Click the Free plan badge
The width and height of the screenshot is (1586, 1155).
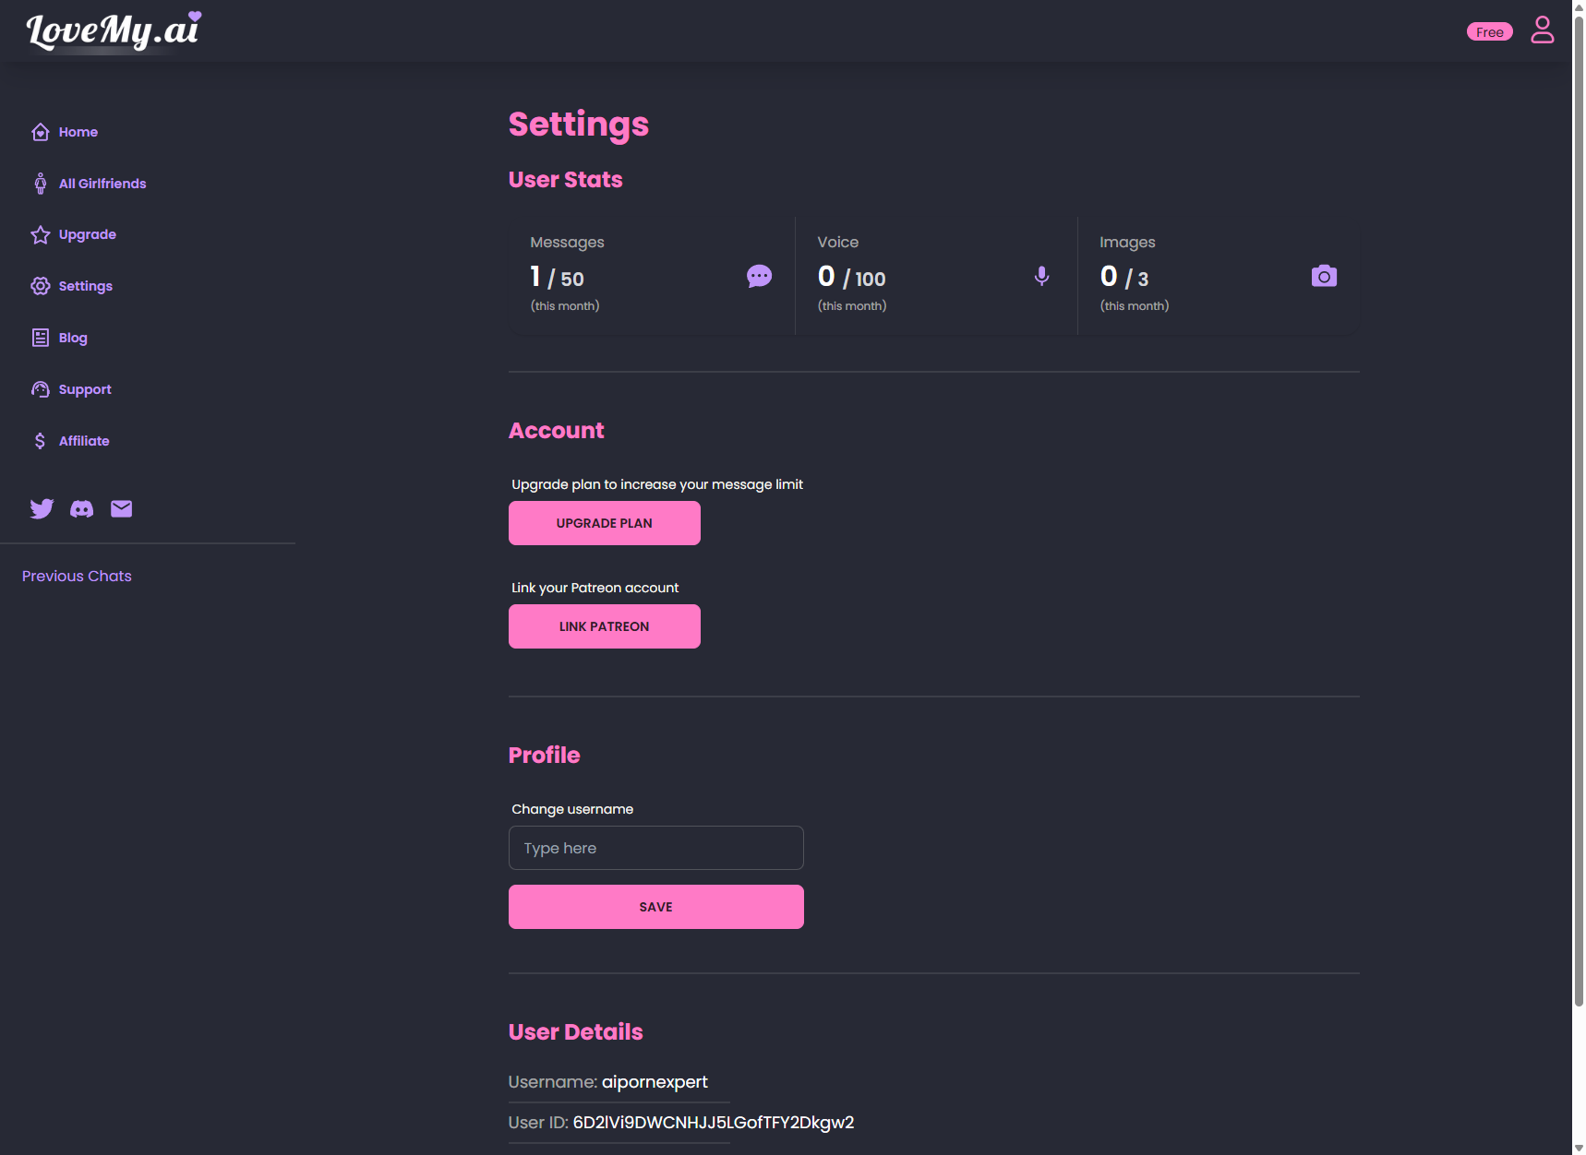pos(1489,31)
